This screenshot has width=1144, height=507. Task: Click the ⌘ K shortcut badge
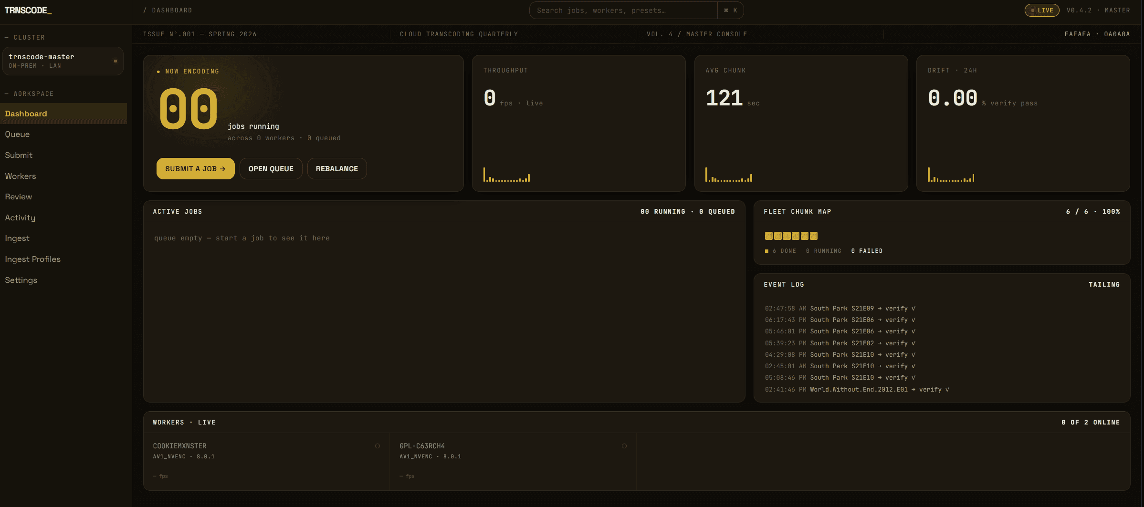pos(731,10)
